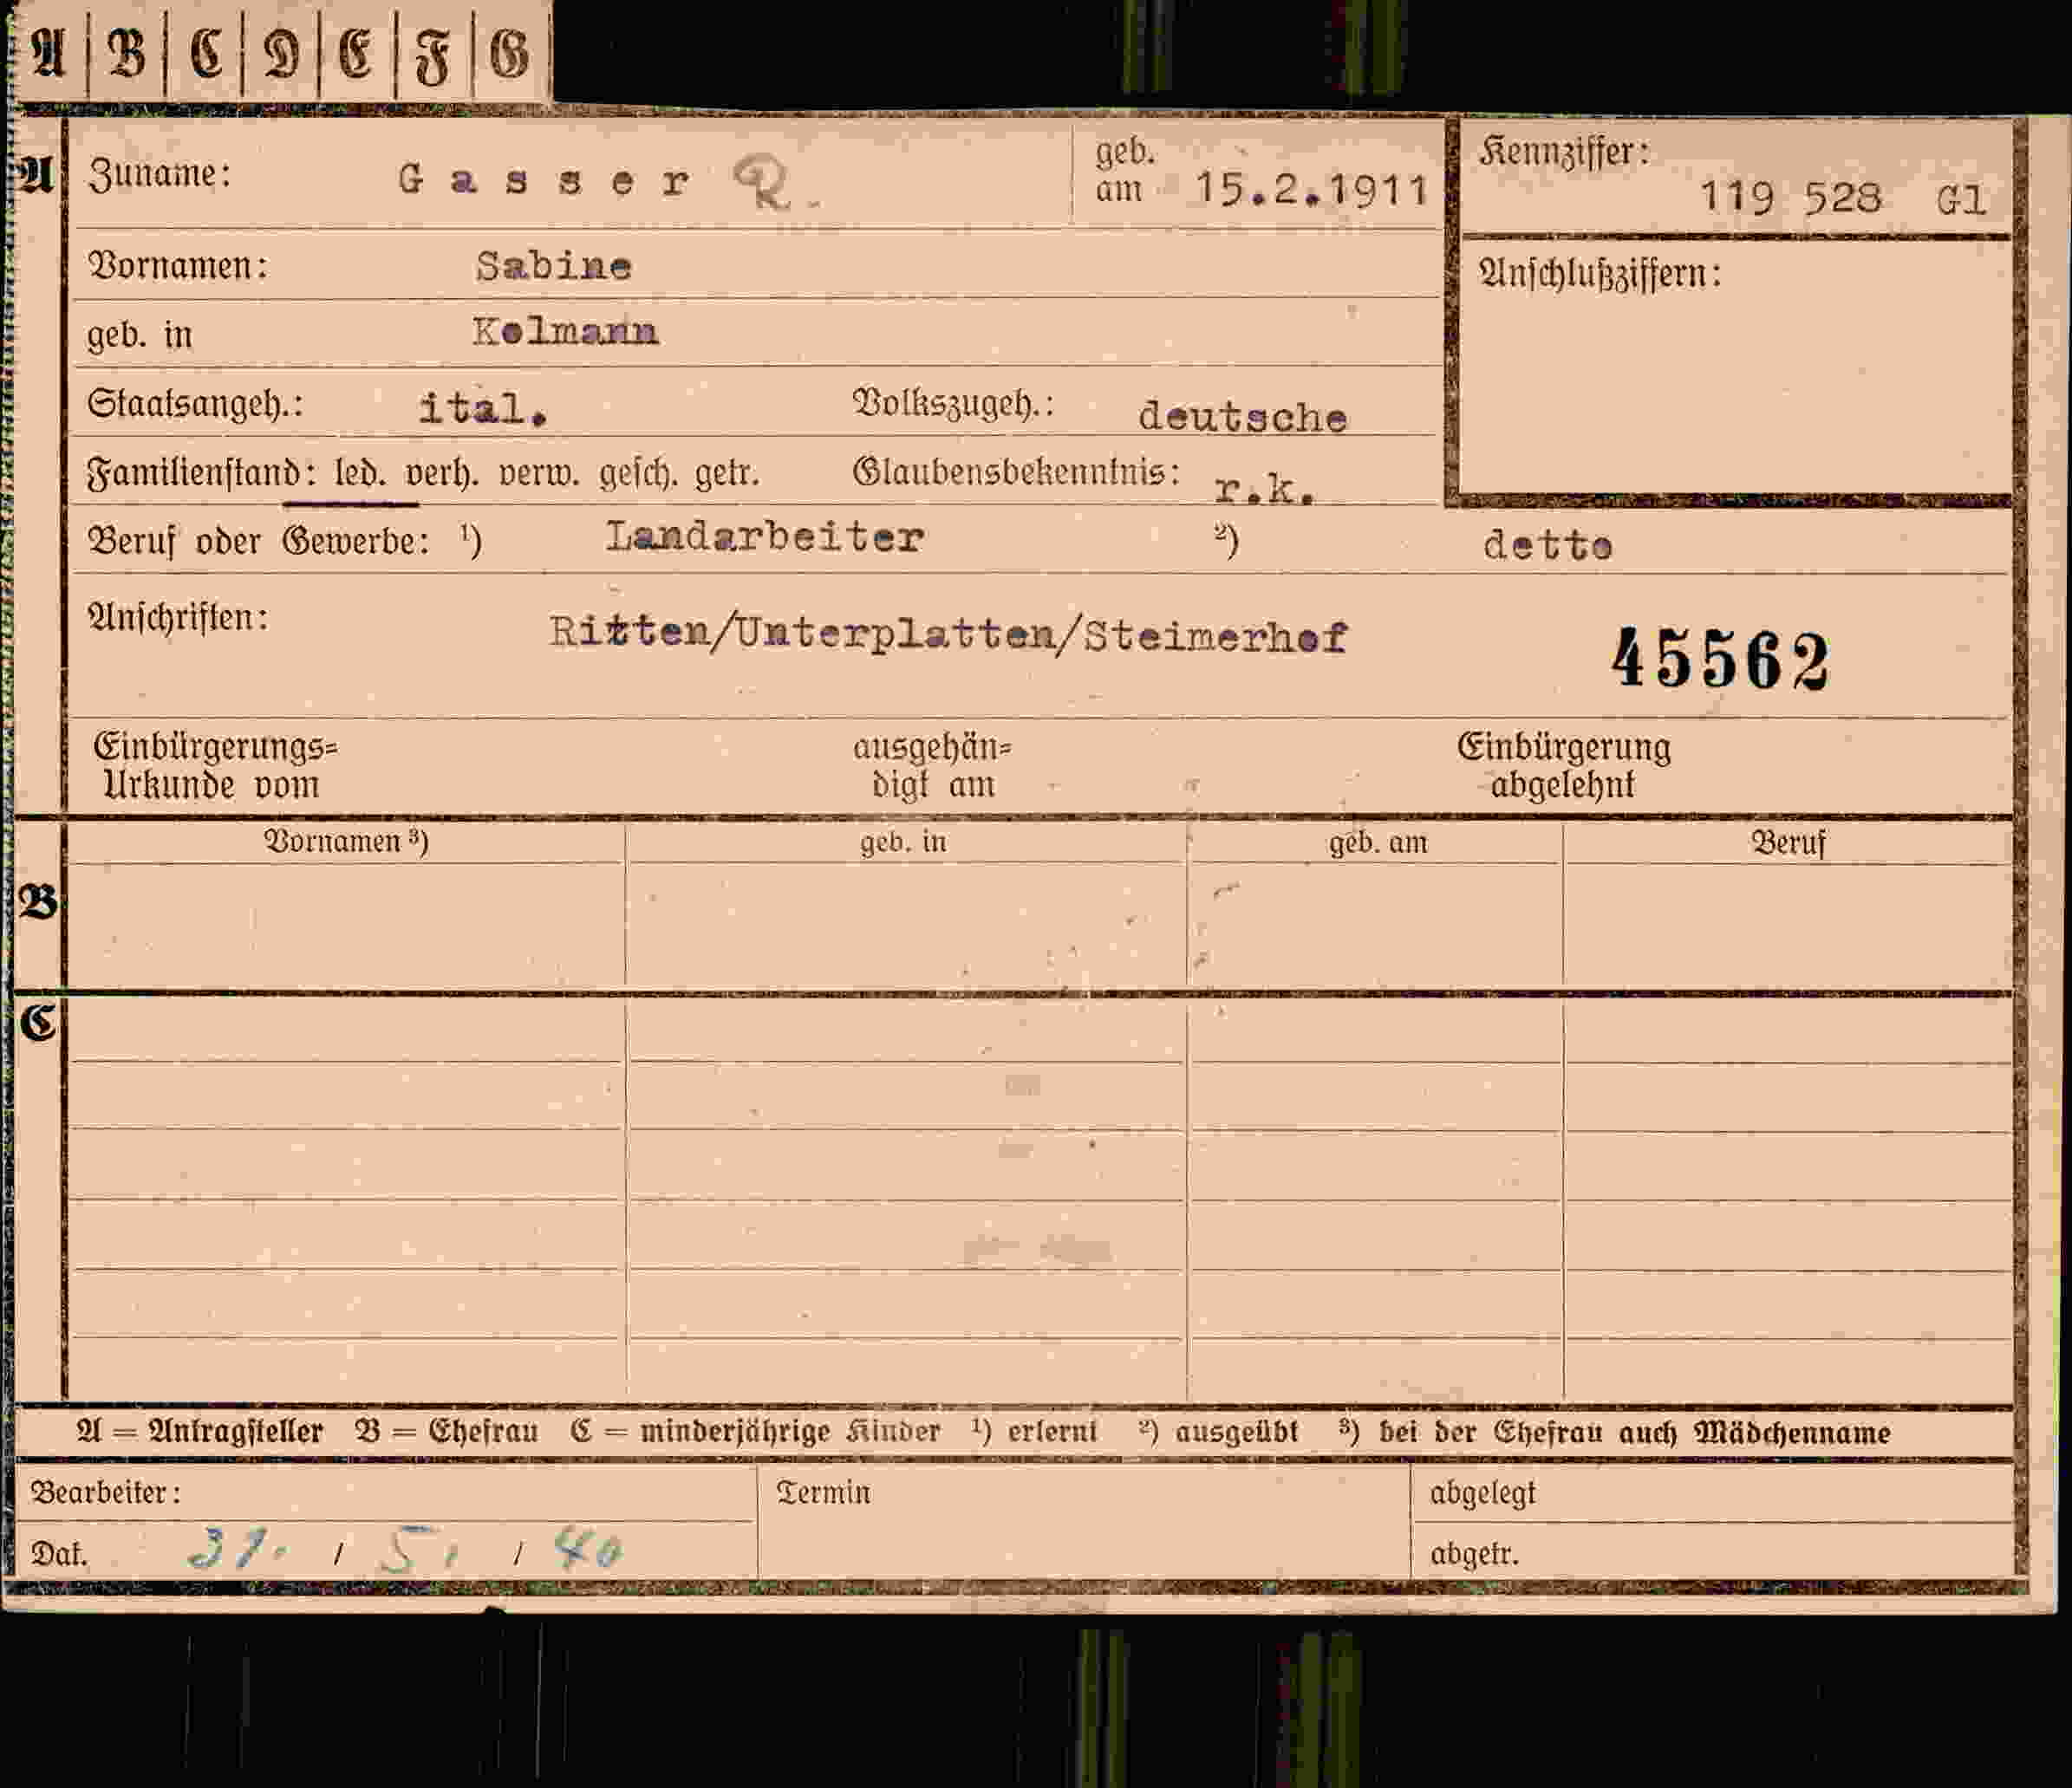Click the 'Anschlußziffern:' label
Screen dimensions: 2072x1788
click(1600, 273)
